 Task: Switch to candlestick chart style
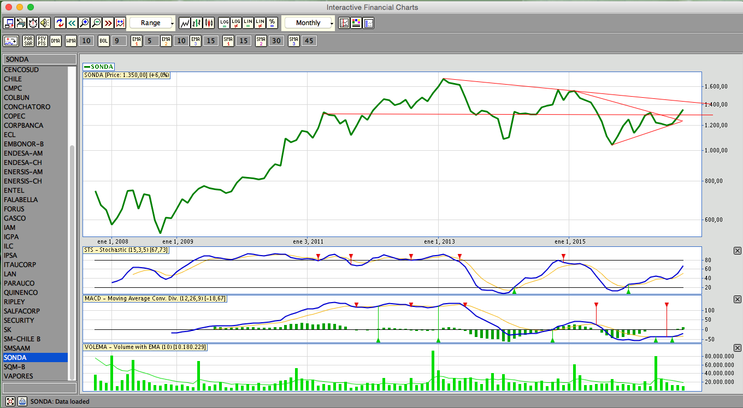(x=209, y=23)
